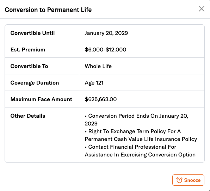The height and width of the screenshot is (191, 210).
Task: Click the Convertible To label
Action: [x=29, y=66]
